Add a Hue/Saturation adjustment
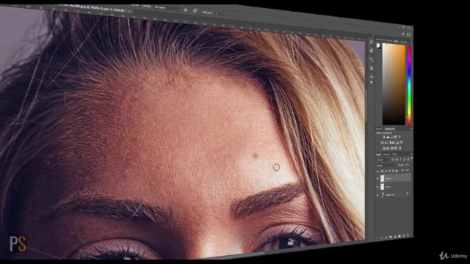 click(x=382, y=142)
